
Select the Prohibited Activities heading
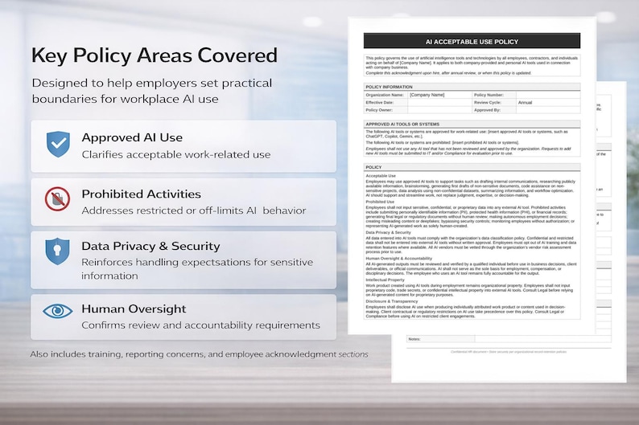click(x=141, y=194)
